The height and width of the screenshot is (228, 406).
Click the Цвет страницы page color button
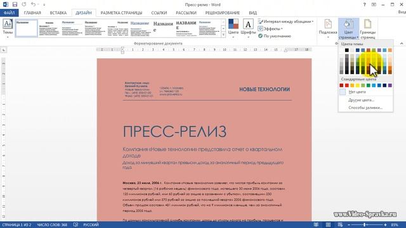coord(348,28)
